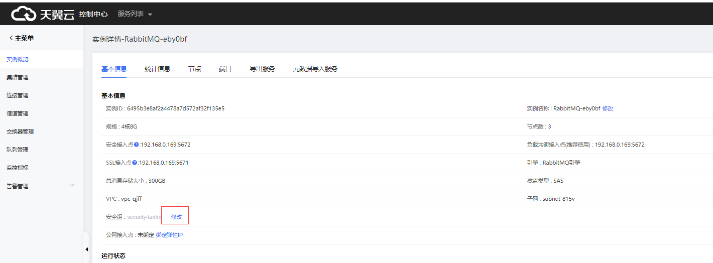The height and width of the screenshot is (263, 713).
Task: Click the 负载均衡接入点 address text
Action: tap(620, 145)
